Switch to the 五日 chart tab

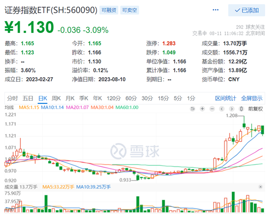click(x=28, y=98)
